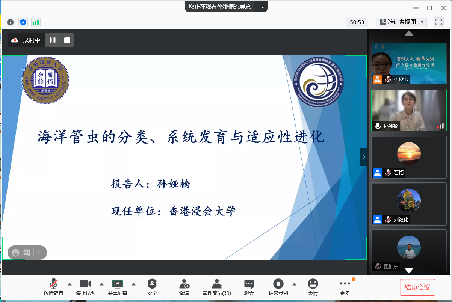Open the 安全 security options

[x=152, y=287]
